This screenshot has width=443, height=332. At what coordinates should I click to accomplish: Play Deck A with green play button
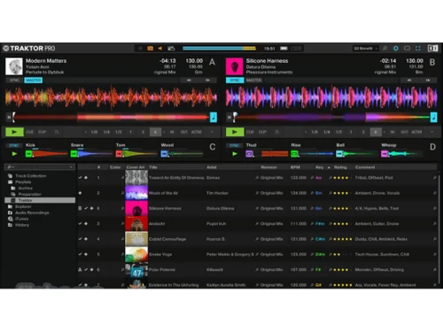14,132
